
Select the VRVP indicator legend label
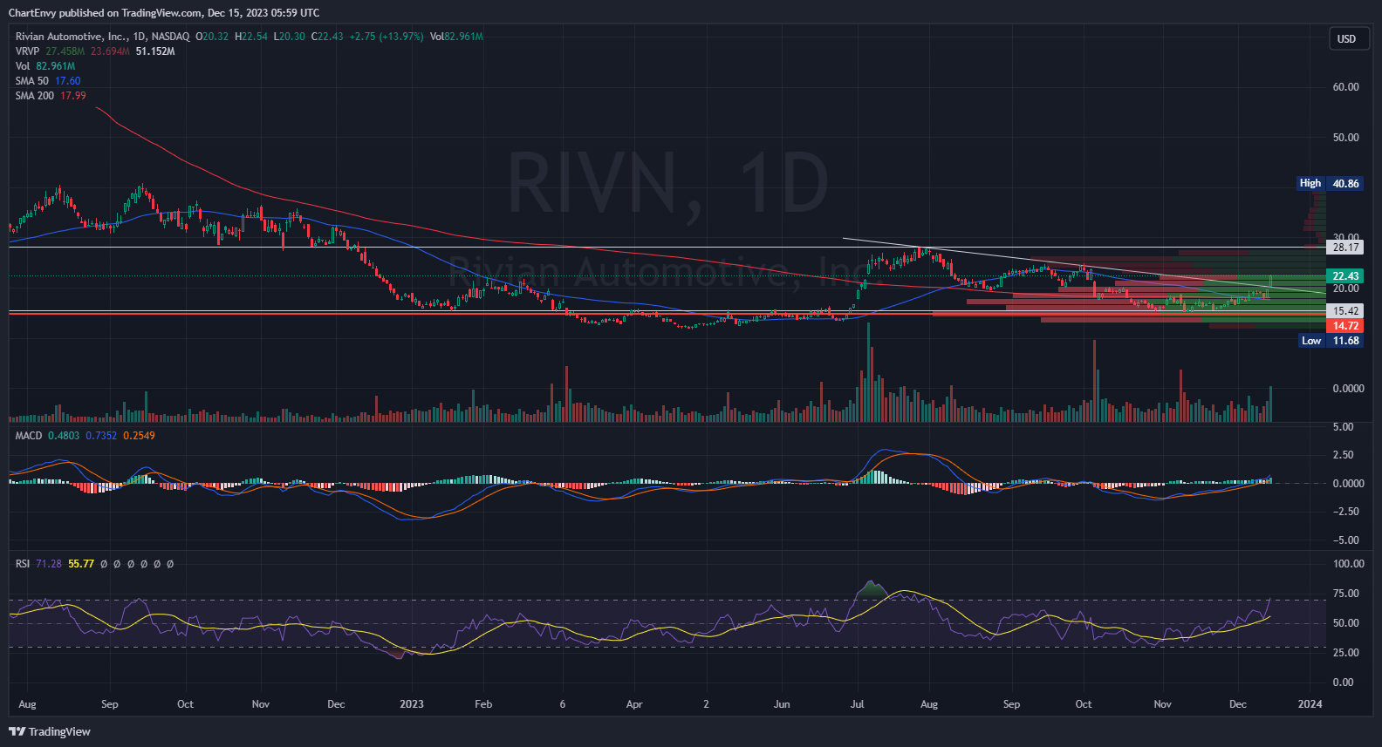(x=28, y=51)
